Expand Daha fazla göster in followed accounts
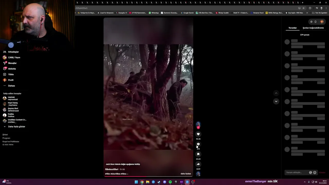 tap(14, 127)
